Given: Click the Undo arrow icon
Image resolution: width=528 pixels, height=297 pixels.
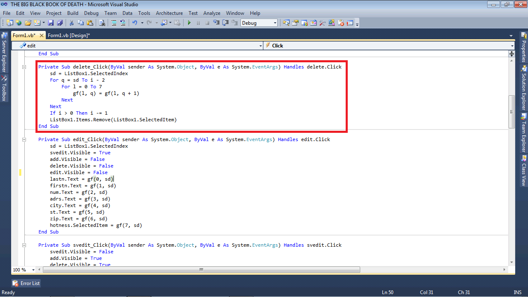Looking at the screenshot, I should (x=135, y=23).
